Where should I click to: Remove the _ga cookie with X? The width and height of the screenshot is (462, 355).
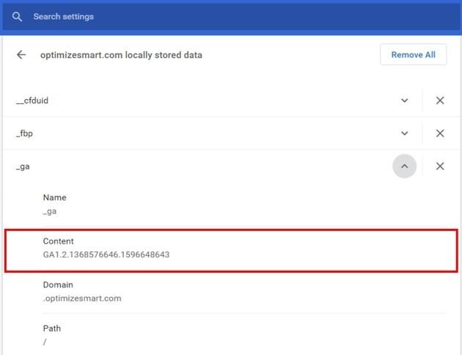pos(440,166)
